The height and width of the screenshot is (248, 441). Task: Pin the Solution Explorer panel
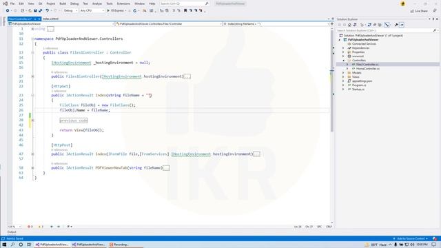click(x=433, y=19)
